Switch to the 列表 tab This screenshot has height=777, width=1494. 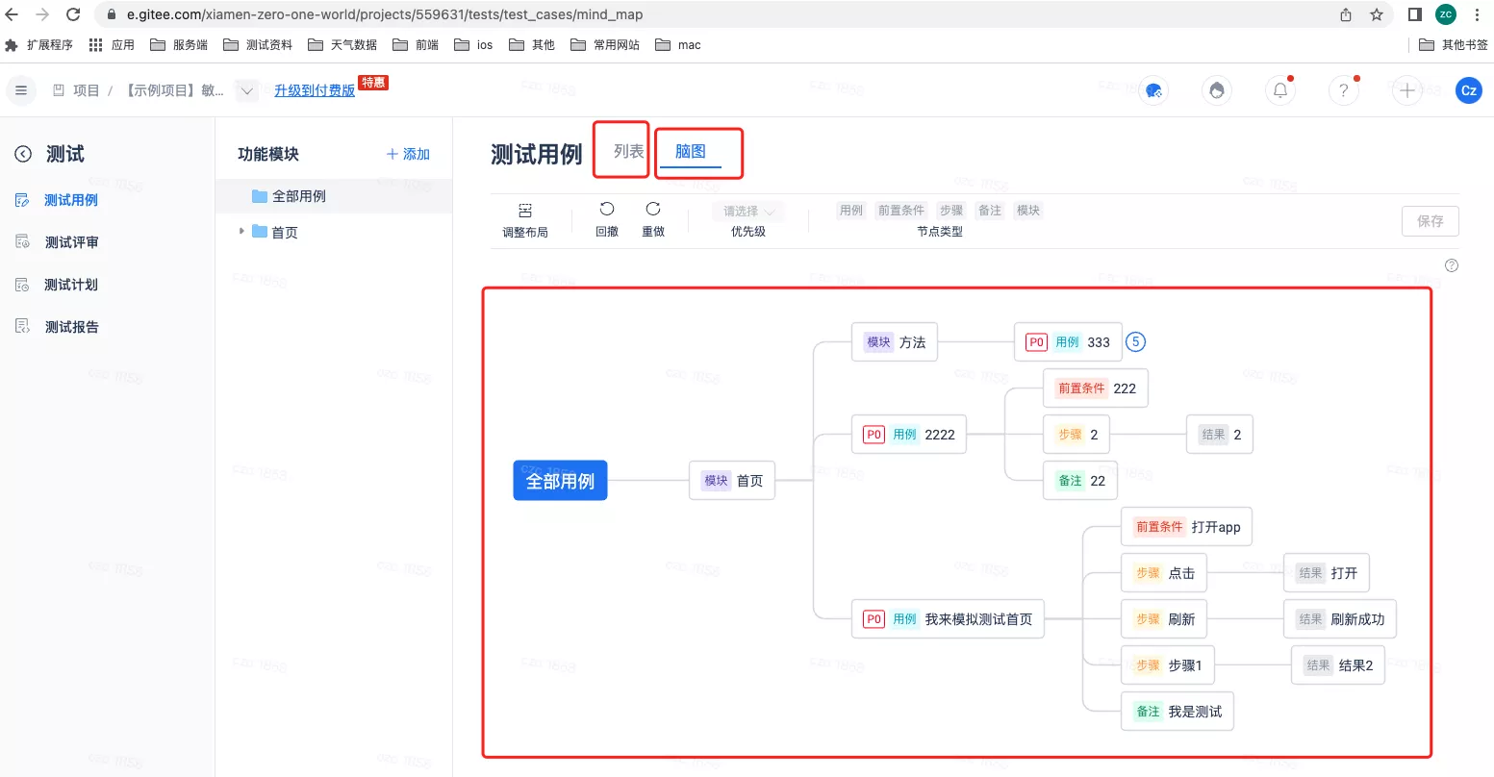point(628,151)
